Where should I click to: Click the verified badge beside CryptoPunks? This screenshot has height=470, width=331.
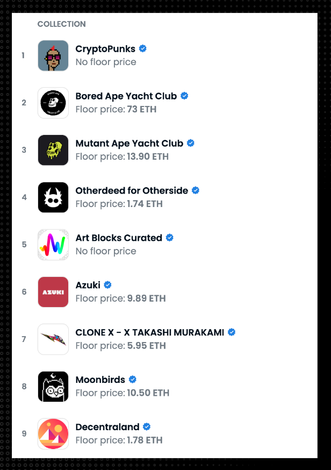click(x=143, y=48)
